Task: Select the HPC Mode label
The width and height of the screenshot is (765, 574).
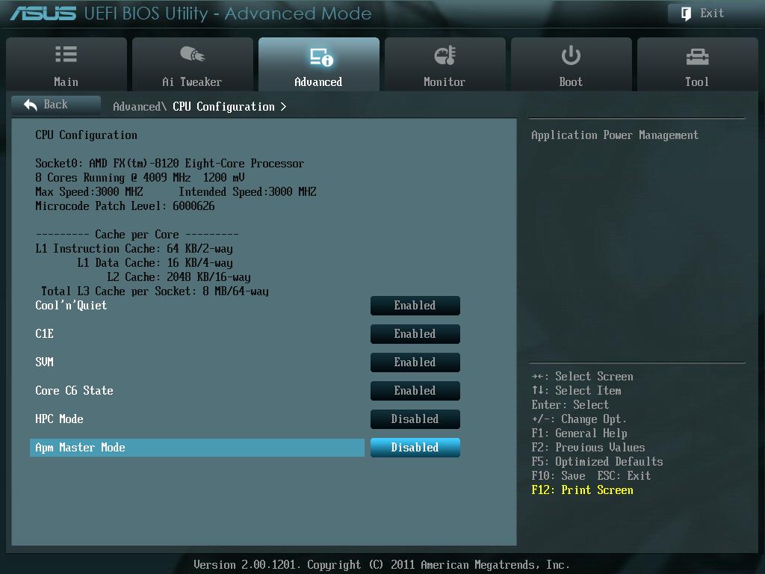Action: (x=59, y=419)
